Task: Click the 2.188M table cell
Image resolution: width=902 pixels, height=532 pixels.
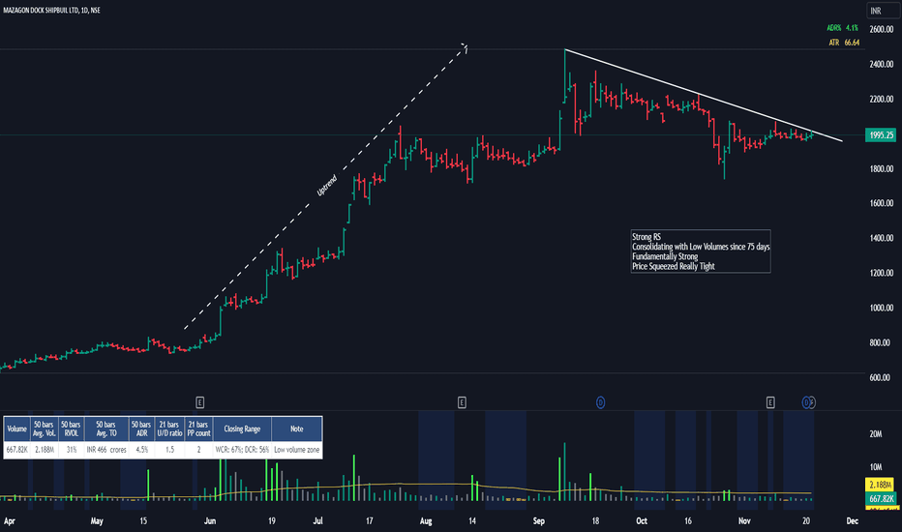Action: click(x=44, y=450)
